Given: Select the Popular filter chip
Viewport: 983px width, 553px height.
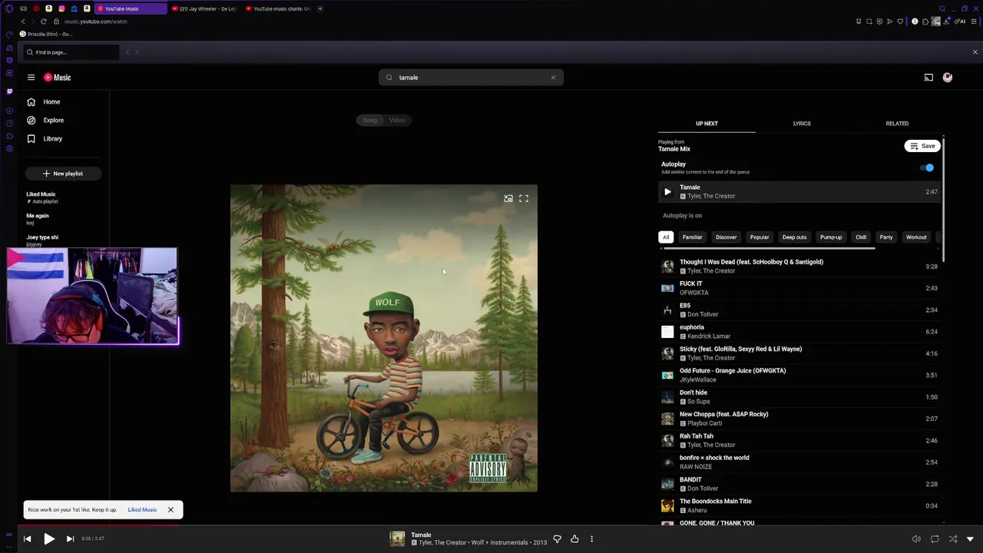Looking at the screenshot, I should [760, 237].
